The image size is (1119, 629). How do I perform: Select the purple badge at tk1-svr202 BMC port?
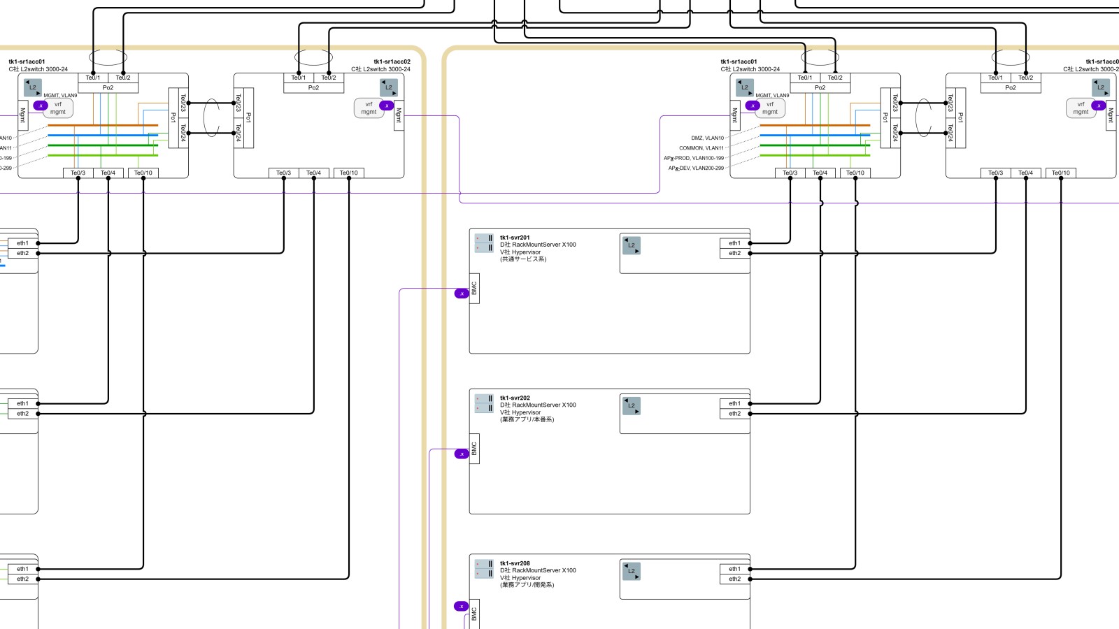(x=462, y=454)
